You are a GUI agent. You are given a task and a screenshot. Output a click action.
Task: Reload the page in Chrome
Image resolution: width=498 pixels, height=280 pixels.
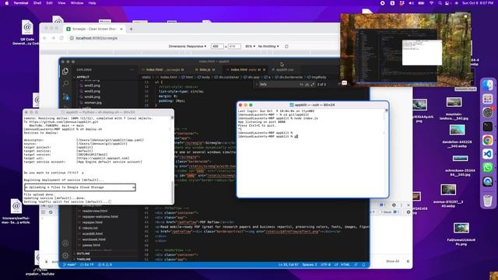[x=61, y=38]
